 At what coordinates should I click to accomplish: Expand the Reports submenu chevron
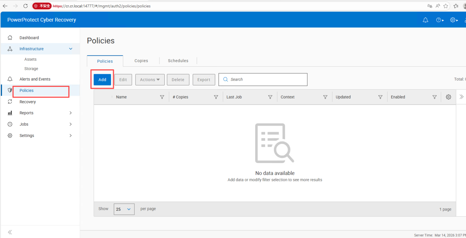71,113
